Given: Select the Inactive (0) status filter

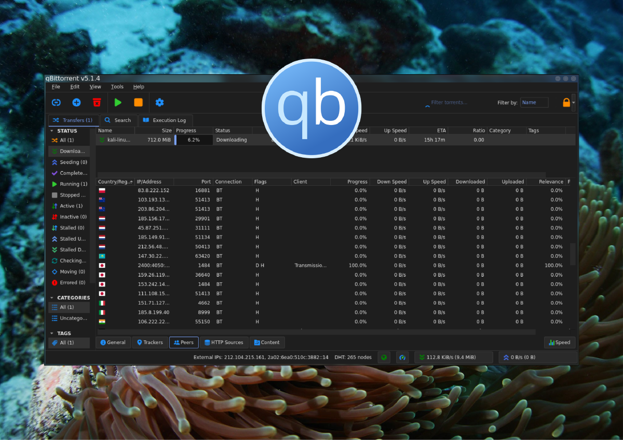Looking at the screenshot, I should 69,217.
